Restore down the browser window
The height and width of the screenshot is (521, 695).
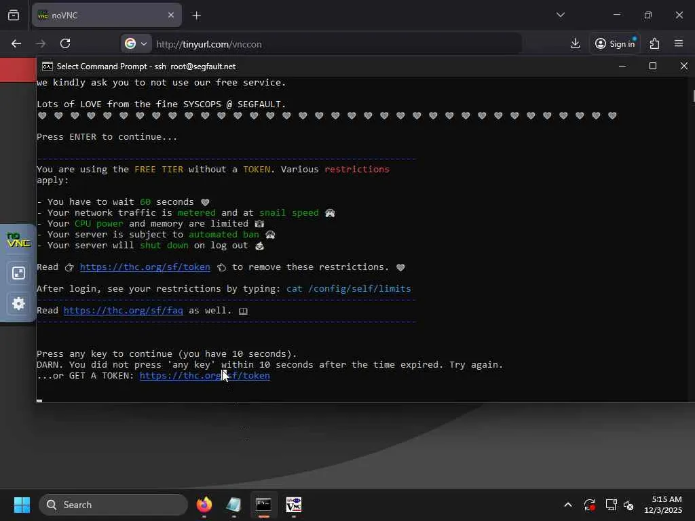pos(648,15)
